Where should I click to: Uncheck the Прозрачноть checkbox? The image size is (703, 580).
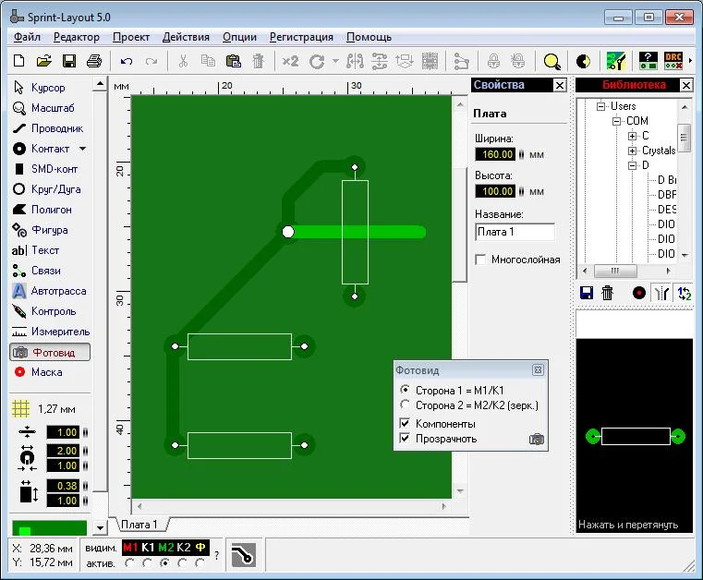[405, 438]
